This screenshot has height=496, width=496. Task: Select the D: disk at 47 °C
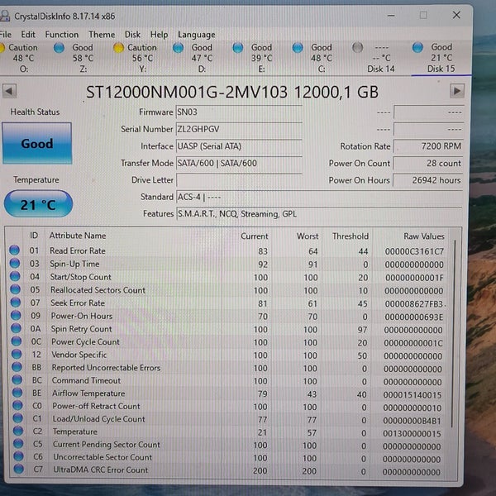193,58
